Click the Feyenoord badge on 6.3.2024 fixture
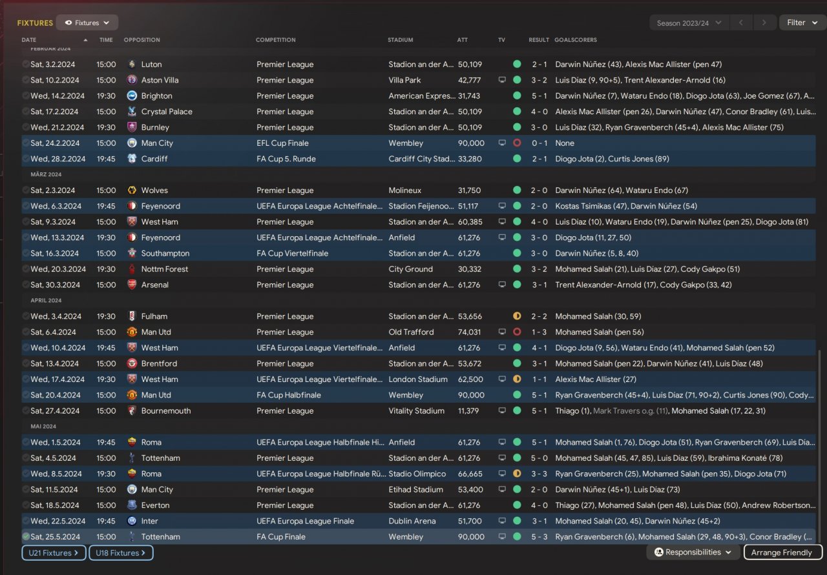The height and width of the screenshot is (575, 827). click(132, 207)
